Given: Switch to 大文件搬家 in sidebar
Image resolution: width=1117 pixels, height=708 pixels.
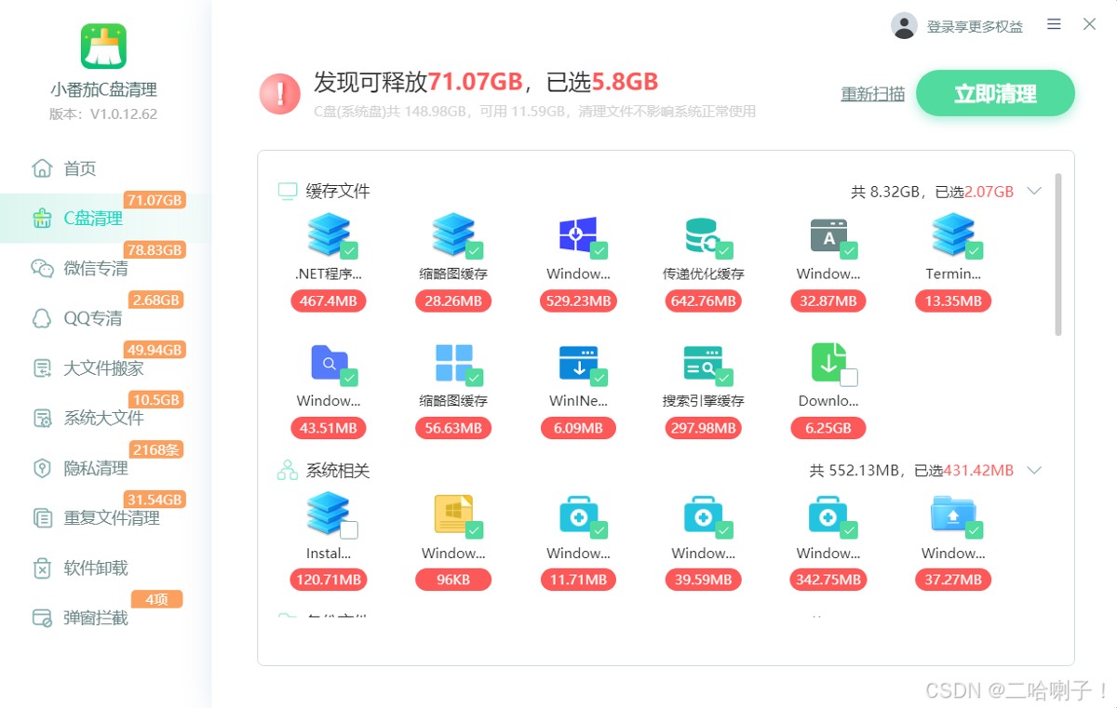Looking at the screenshot, I should click(x=102, y=368).
